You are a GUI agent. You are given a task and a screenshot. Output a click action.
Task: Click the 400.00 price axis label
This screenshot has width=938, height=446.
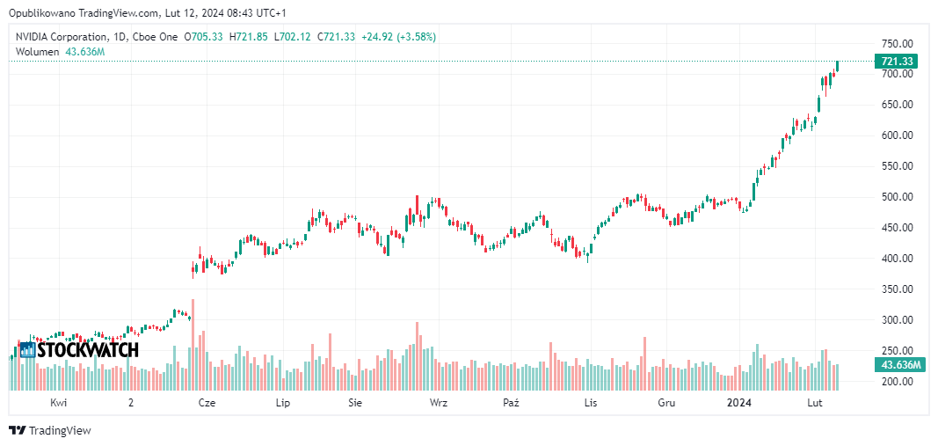[x=898, y=259]
